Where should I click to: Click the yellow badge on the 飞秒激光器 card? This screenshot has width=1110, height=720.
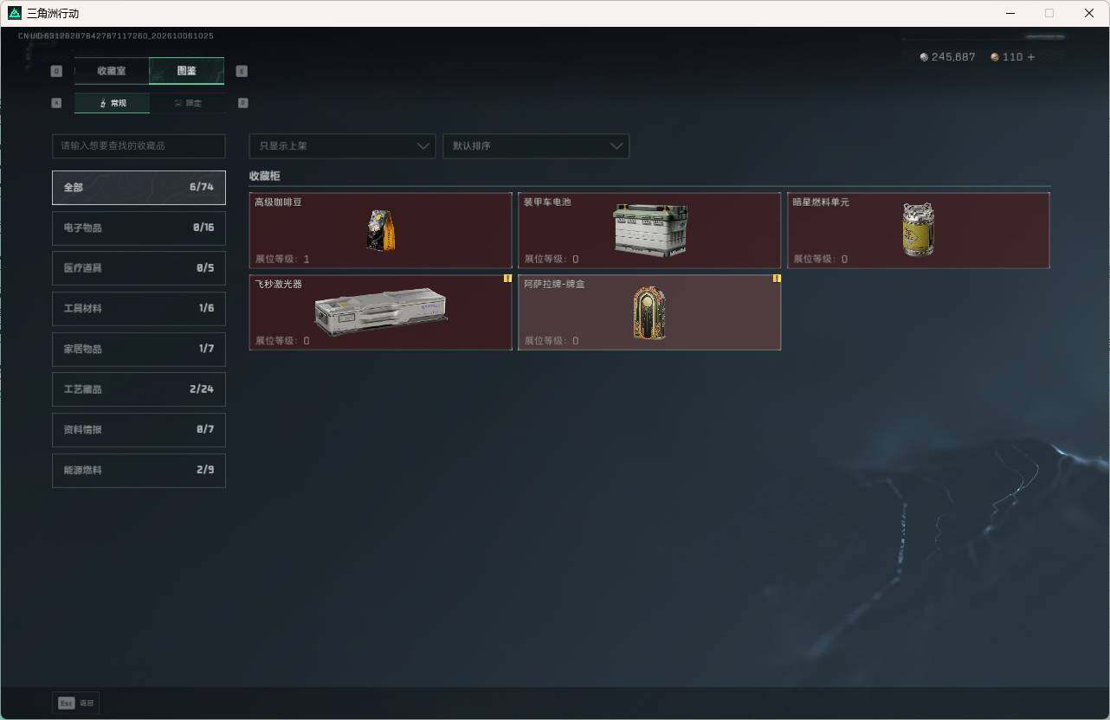pyautogui.click(x=507, y=279)
